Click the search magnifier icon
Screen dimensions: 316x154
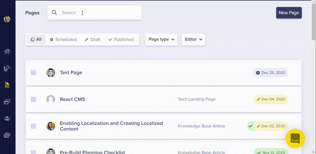[x=54, y=13]
